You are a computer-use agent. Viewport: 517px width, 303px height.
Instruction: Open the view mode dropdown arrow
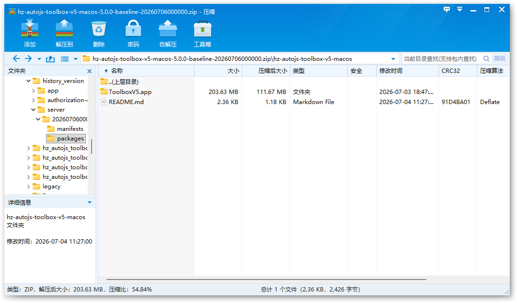pyautogui.click(x=75, y=59)
